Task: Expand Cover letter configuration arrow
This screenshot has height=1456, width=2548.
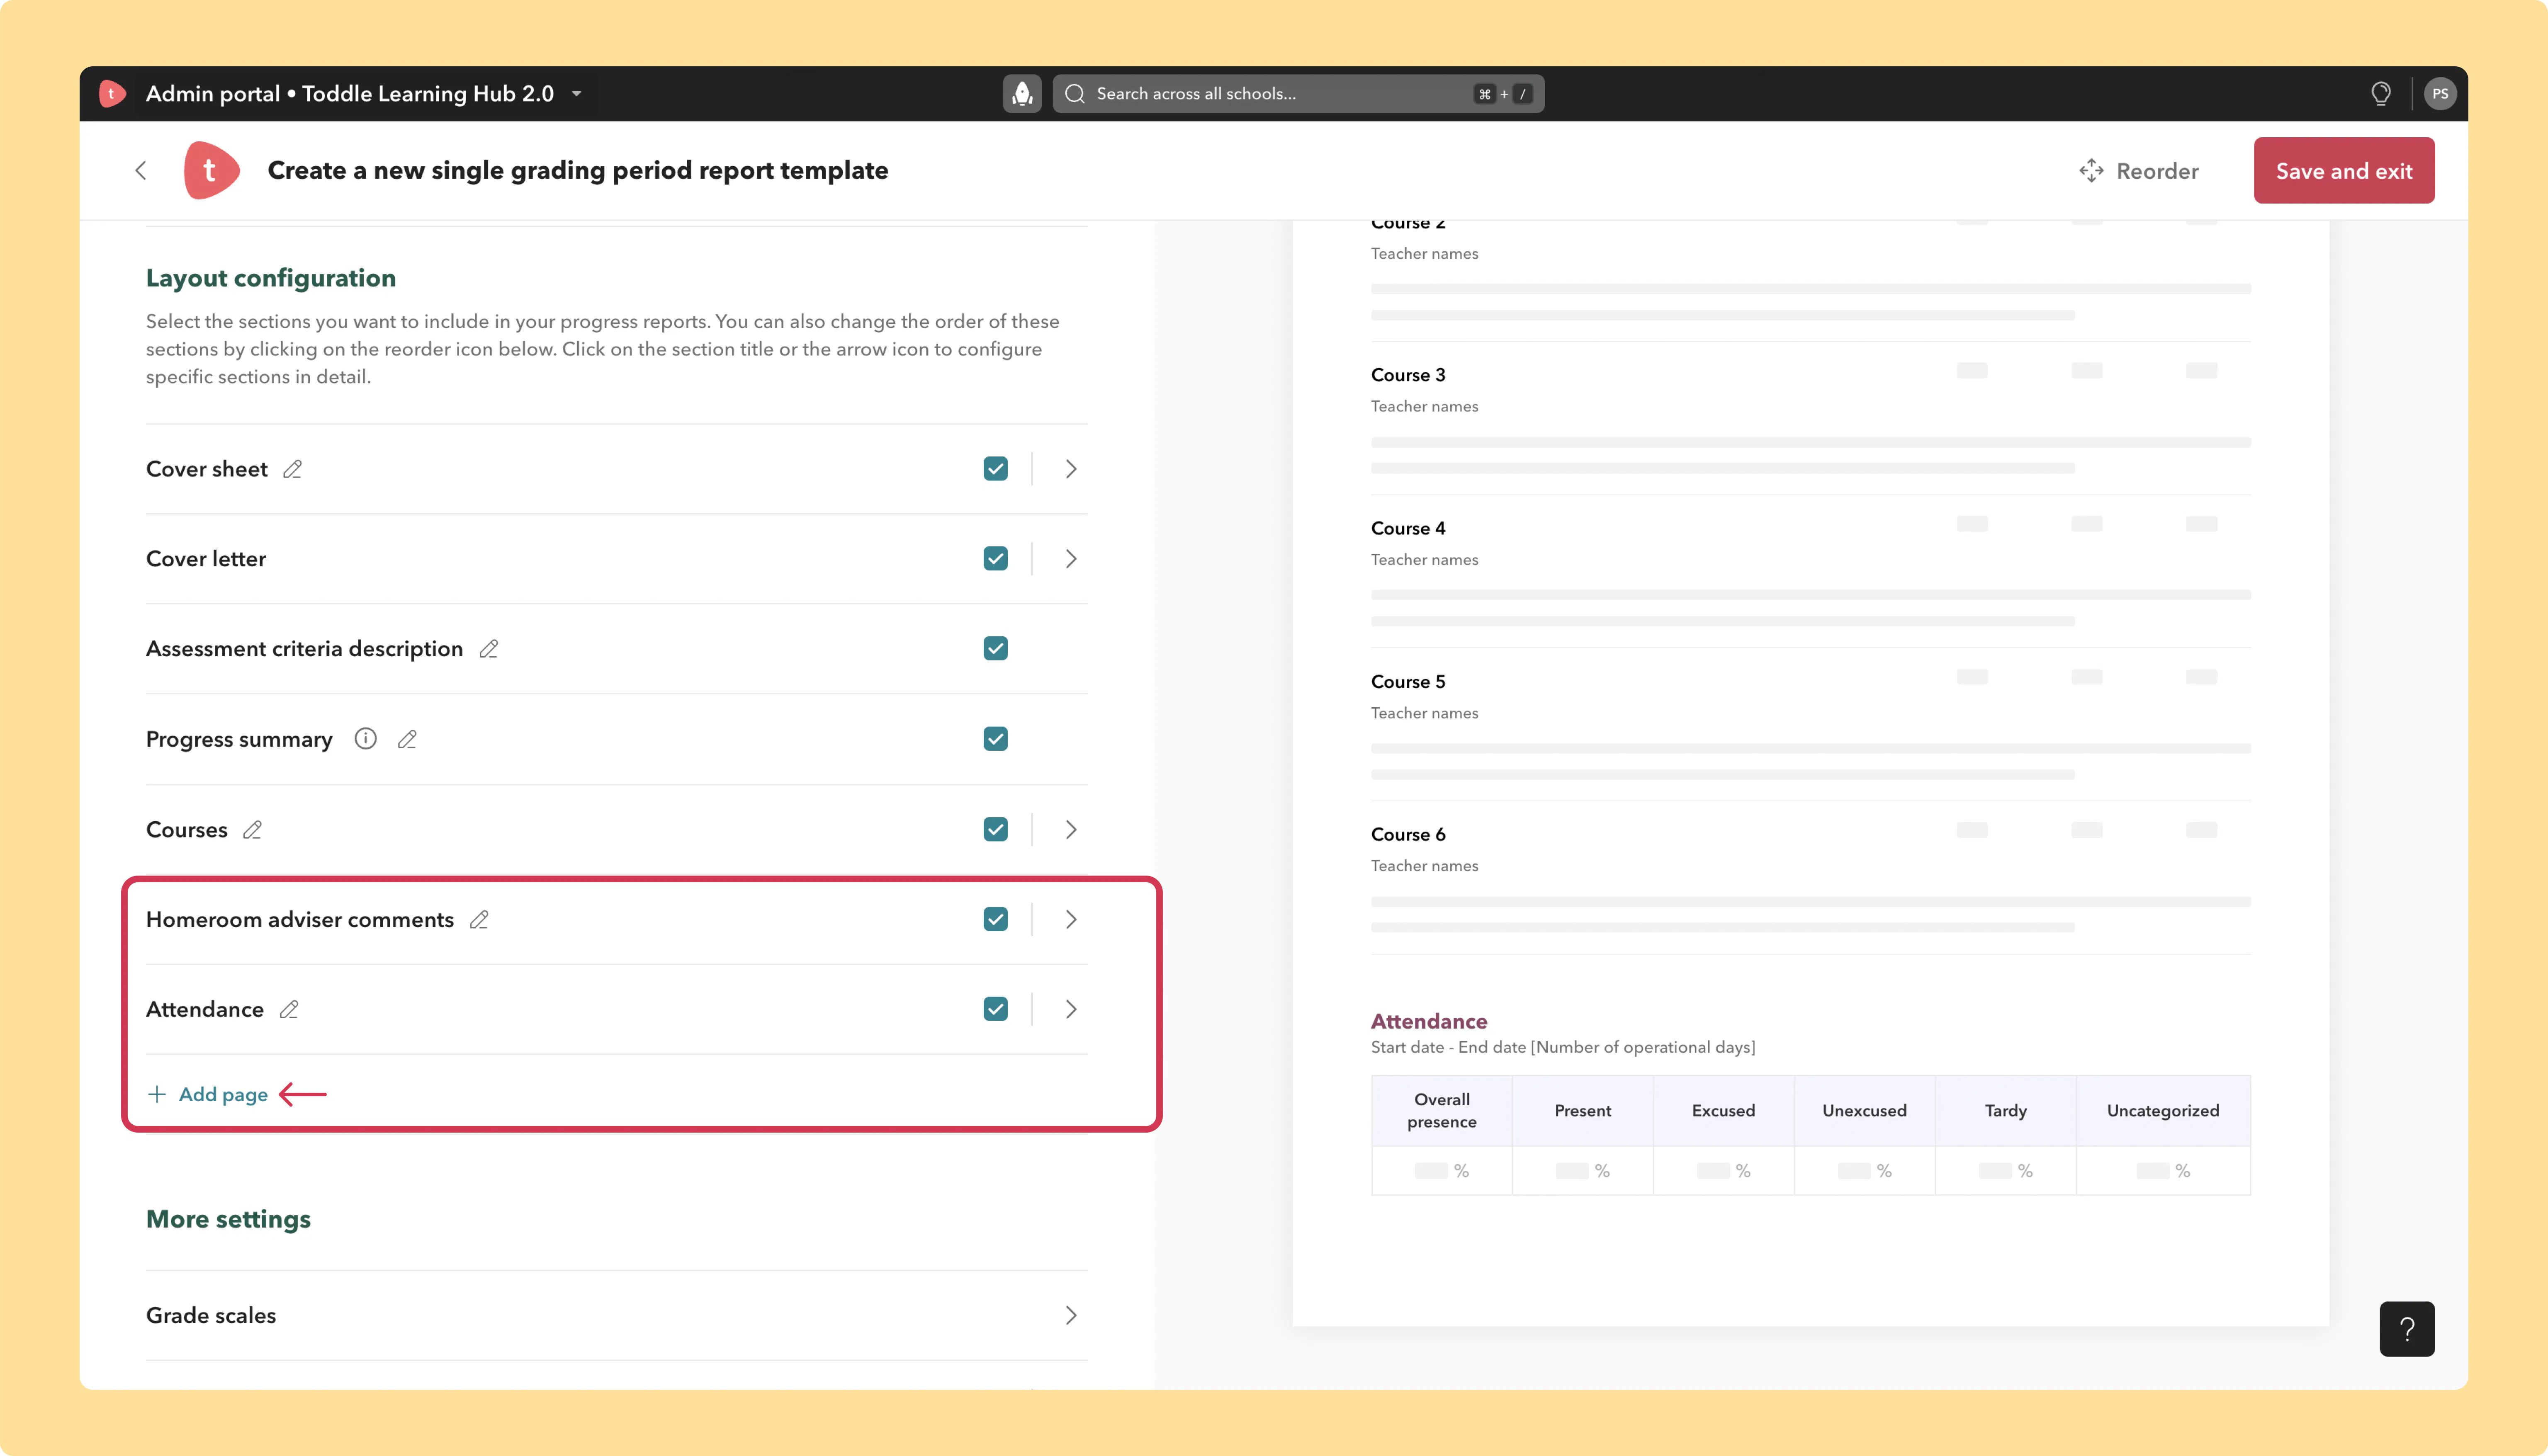Action: [x=1071, y=559]
